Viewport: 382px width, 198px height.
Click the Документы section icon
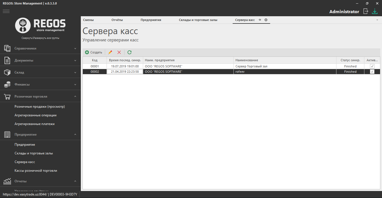tap(7, 60)
